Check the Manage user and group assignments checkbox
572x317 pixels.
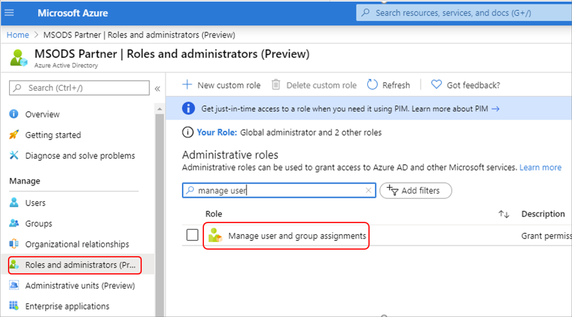point(192,235)
